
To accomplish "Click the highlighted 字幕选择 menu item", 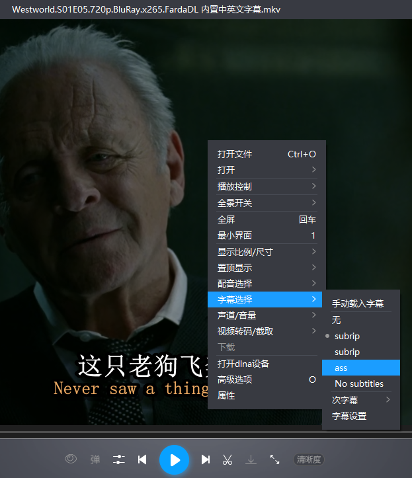I will [x=265, y=299].
